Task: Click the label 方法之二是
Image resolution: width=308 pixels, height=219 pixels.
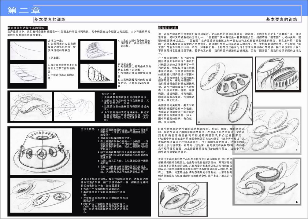Action: click(125, 64)
